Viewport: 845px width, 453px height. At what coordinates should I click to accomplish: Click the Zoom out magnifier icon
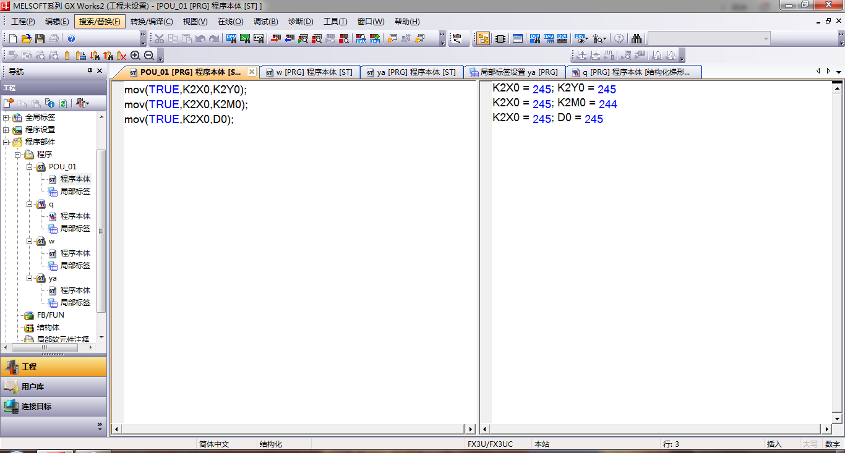(148, 56)
